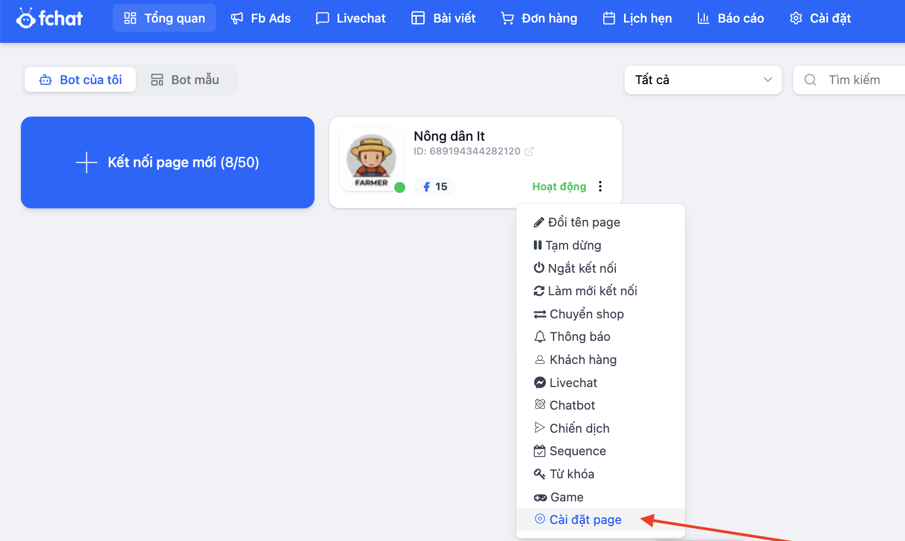The height and width of the screenshot is (541, 905).
Task: Click the Nông dân It farmer avatar
Action: pos(372,159)
